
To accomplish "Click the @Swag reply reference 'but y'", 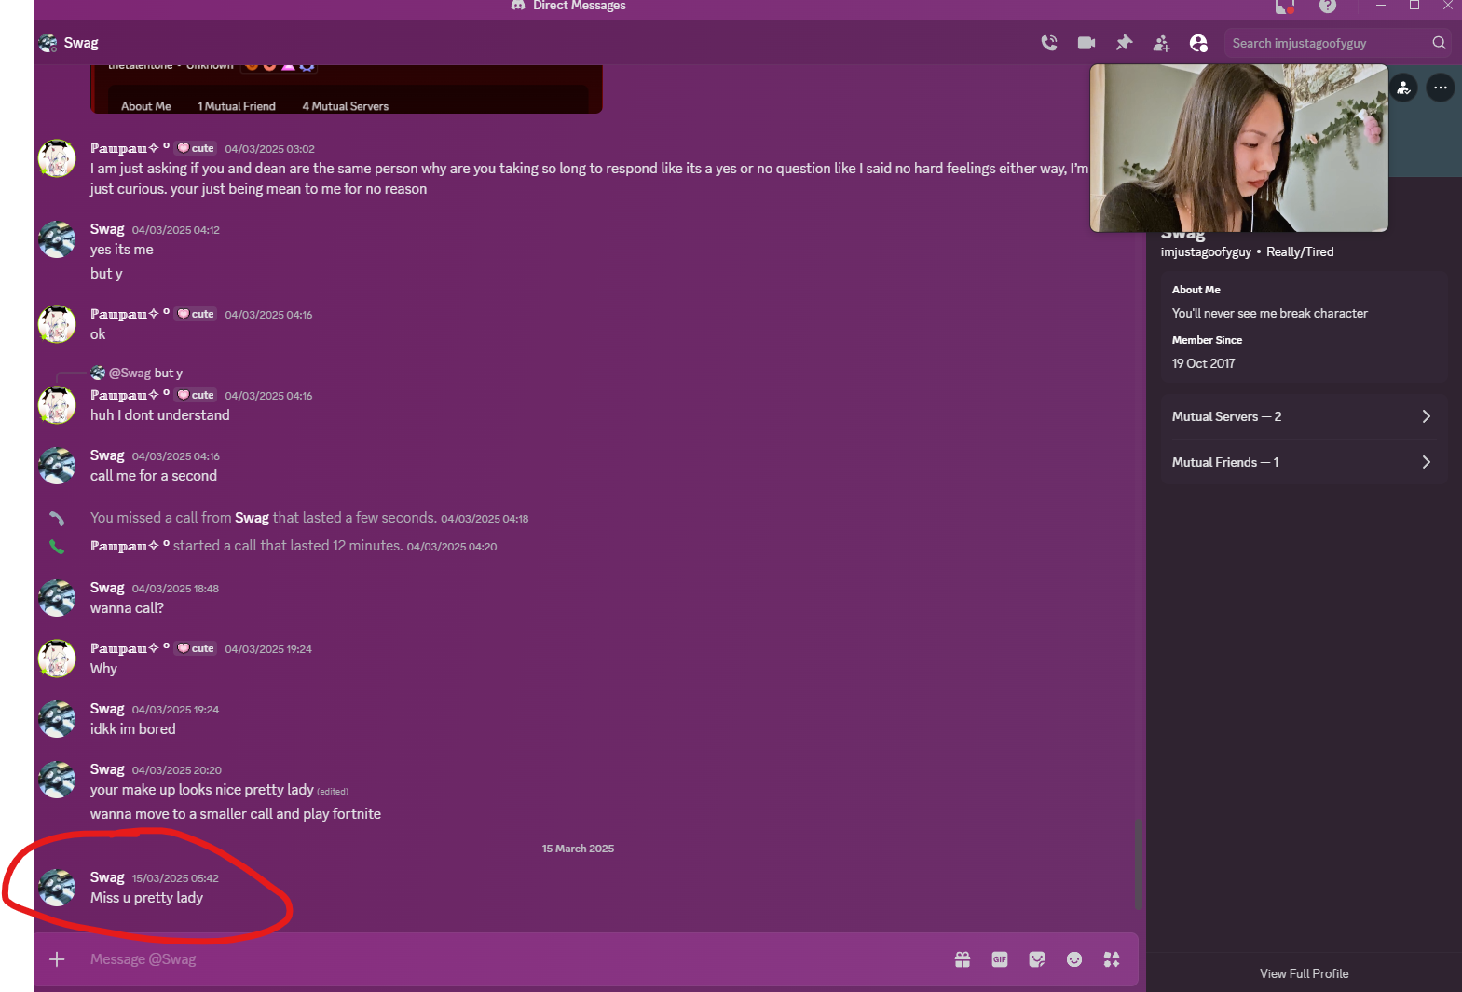I will click(145, 373).
